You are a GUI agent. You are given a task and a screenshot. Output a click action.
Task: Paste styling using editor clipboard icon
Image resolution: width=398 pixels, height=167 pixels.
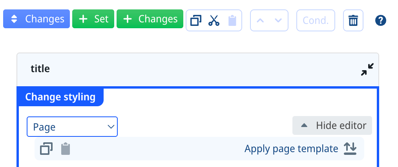66,149
